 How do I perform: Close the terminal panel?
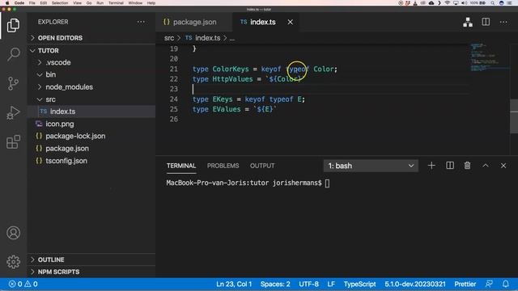pyautogui.click(x=503, y=166)
